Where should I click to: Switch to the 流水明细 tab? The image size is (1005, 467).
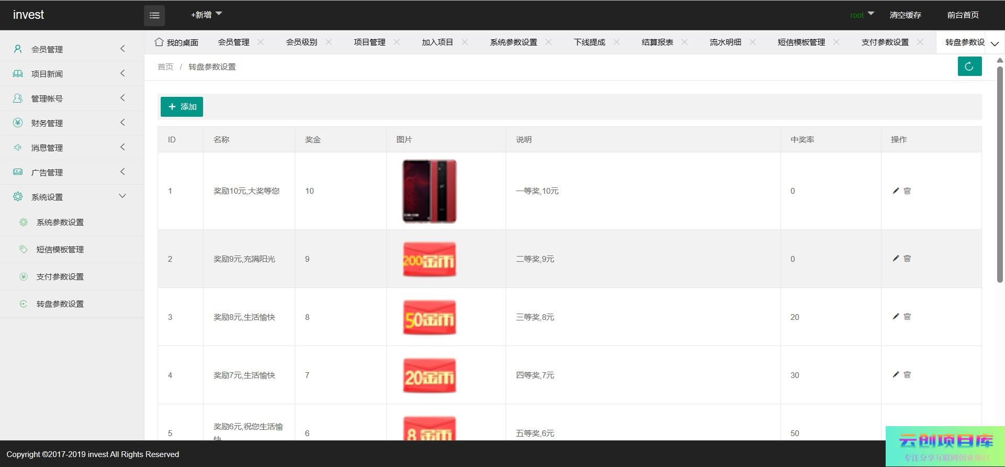[x=725, y=42]
